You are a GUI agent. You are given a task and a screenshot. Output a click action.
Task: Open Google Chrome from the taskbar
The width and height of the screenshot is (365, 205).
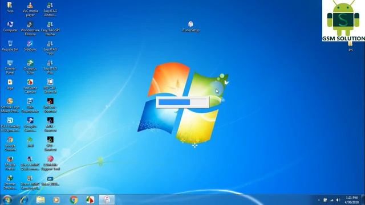point(74,200)
